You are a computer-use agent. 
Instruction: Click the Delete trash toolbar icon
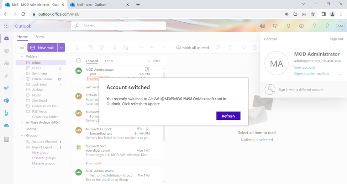click(x=78, y=48)
